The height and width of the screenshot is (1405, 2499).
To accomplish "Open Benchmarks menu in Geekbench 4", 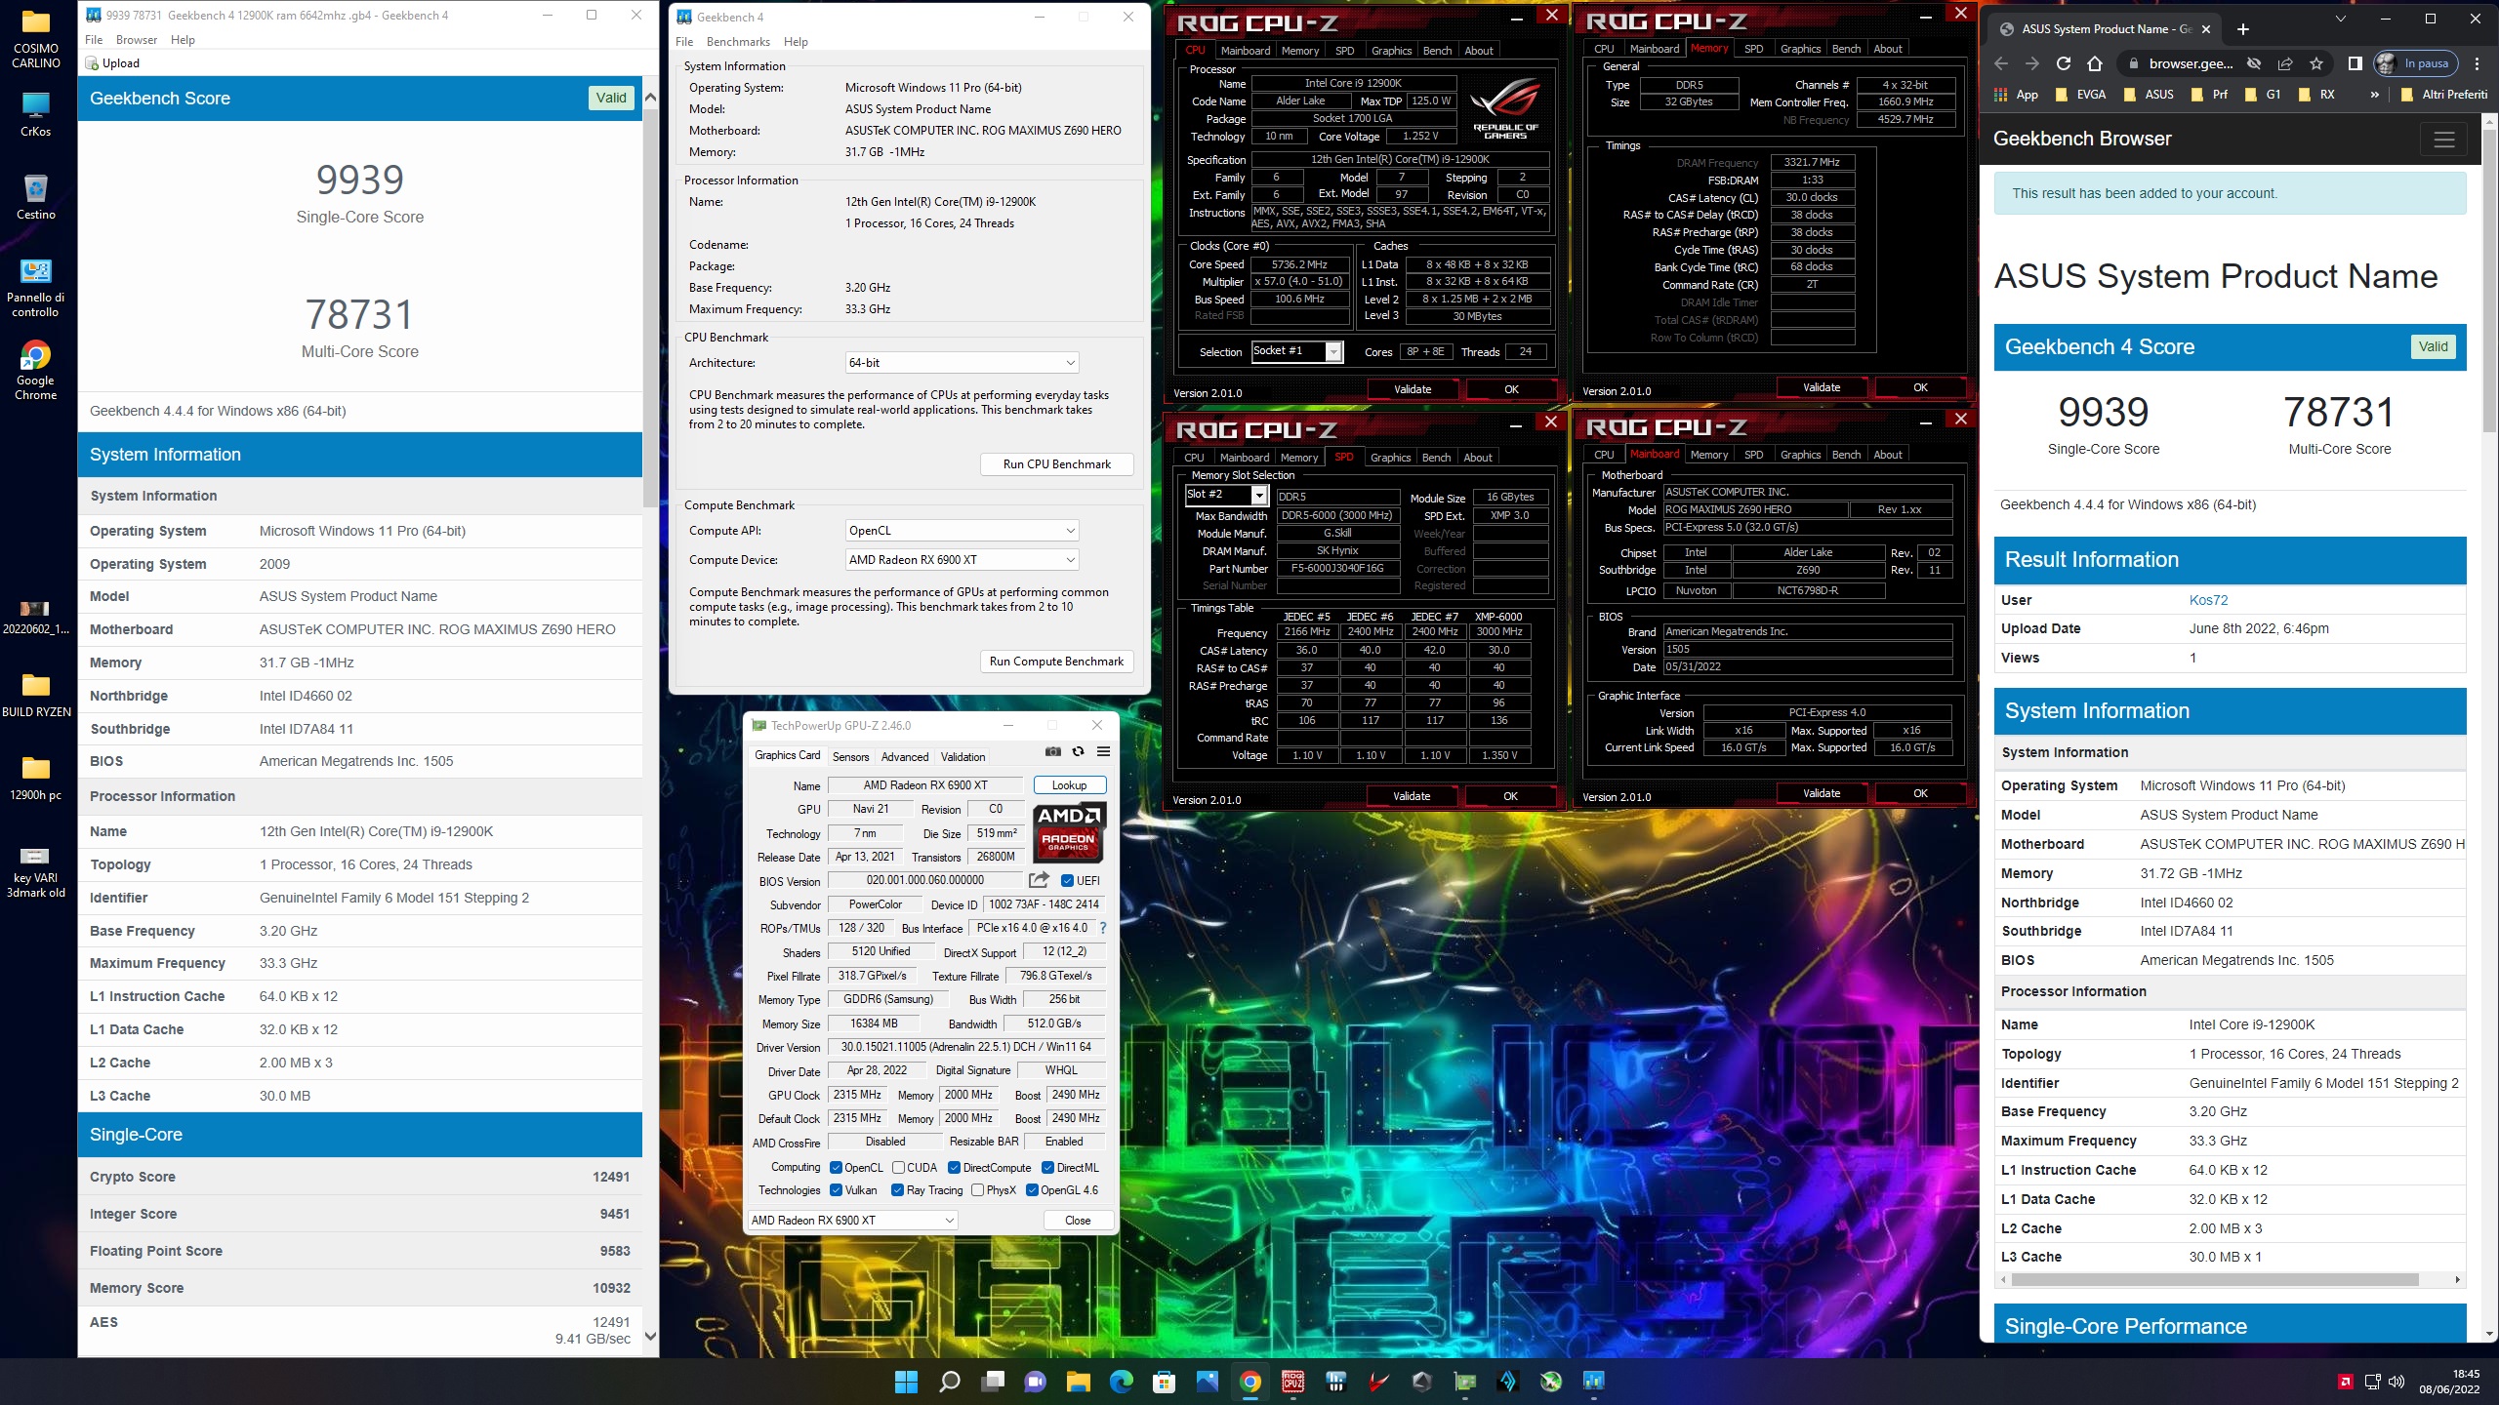I will click(738, 41).
